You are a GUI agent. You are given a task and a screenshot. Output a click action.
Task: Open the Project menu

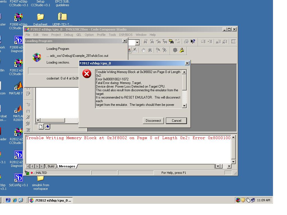point(56,35)
